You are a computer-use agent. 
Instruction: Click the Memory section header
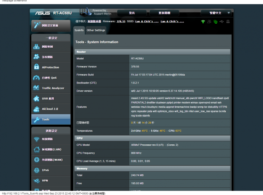tap(152, 168)
